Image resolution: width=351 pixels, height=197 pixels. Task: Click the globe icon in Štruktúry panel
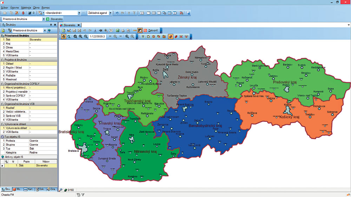point(49,30)
